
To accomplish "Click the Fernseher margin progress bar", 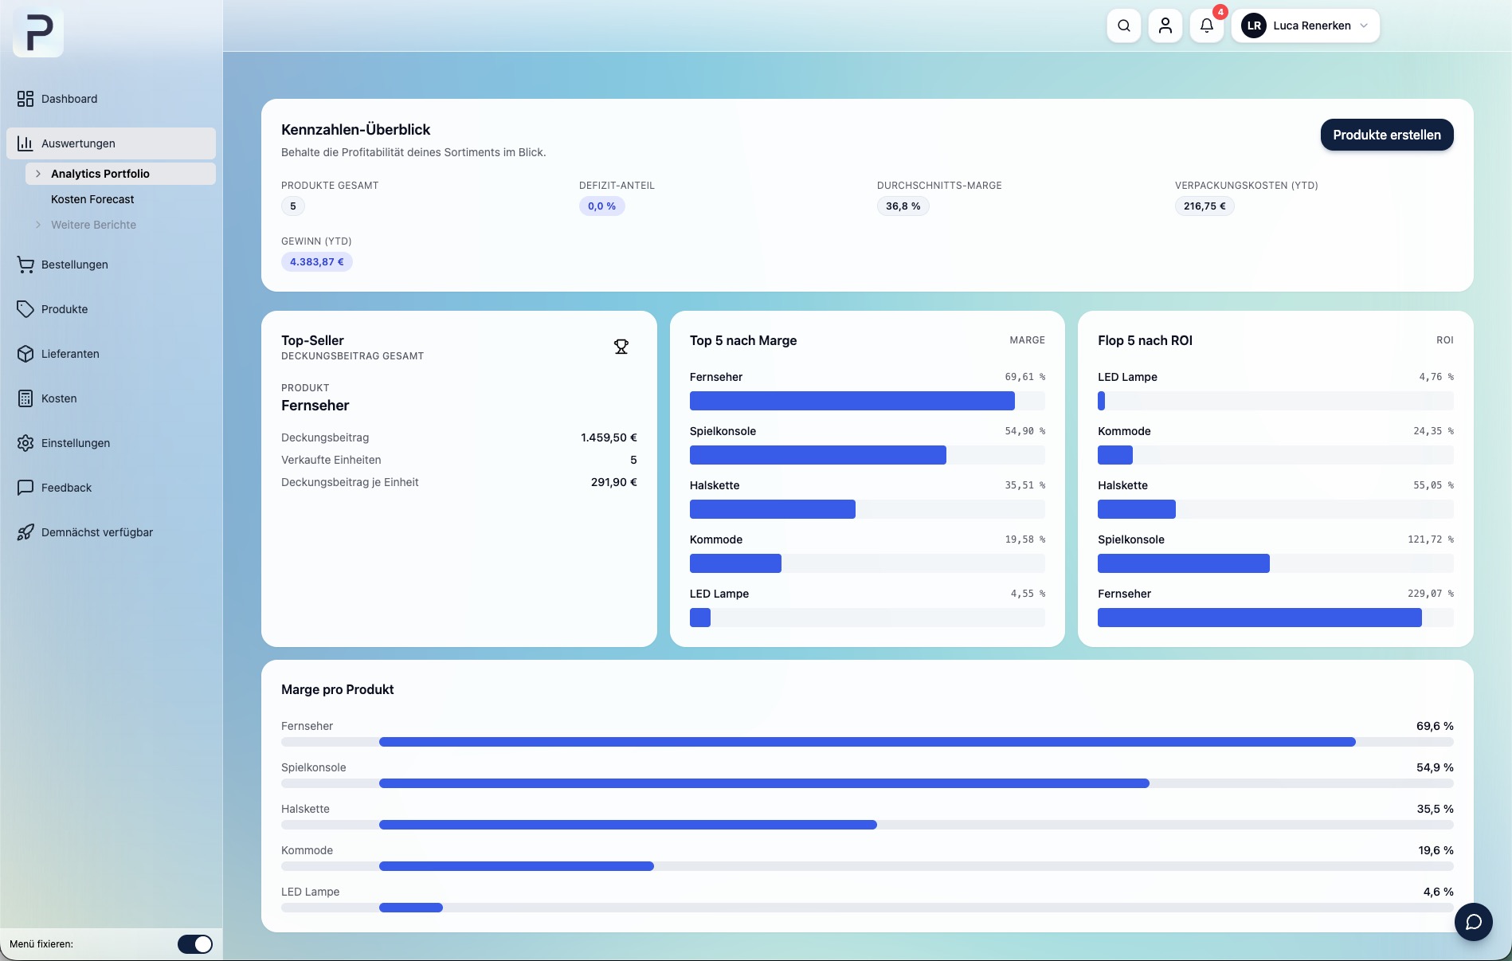I will click(x=867, y=742).
